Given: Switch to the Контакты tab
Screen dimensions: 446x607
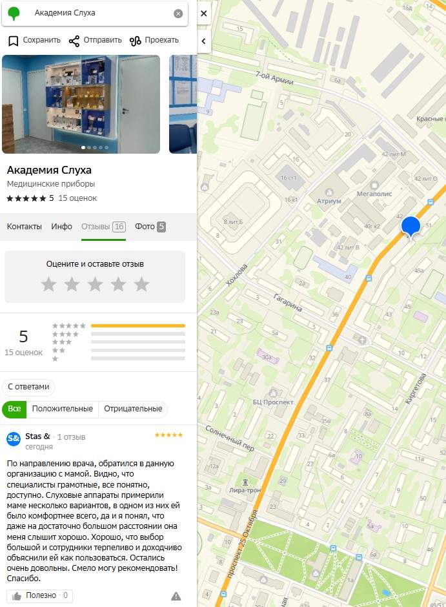Looking at the screenshot, I should [x=25, y=227].
